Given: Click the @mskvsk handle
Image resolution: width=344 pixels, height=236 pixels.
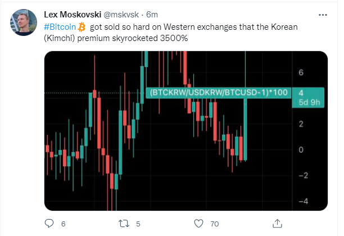Looking at the screenshot, I should [x=121, y=15].
